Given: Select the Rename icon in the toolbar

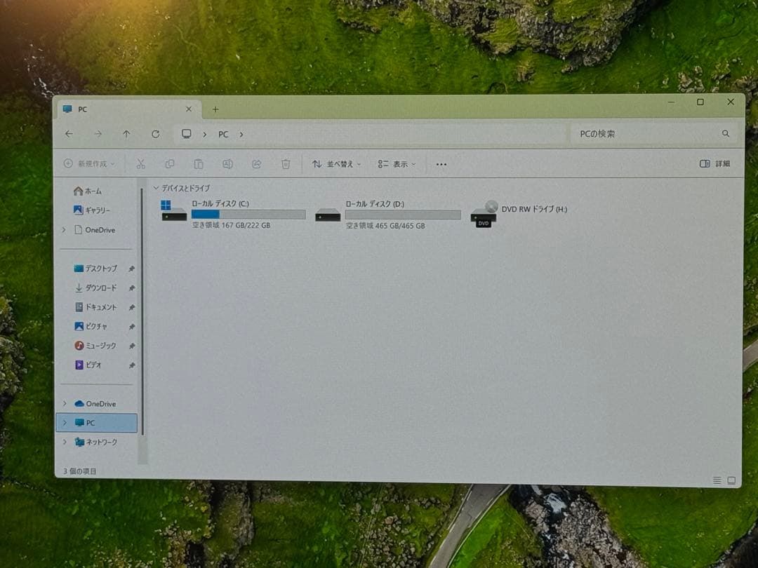Looking at the screenshot, I should pos(227,163).
